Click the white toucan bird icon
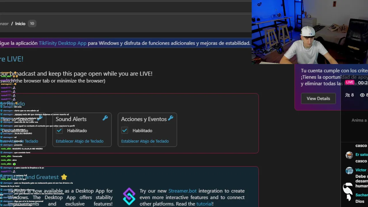 (x=348, y=191)
